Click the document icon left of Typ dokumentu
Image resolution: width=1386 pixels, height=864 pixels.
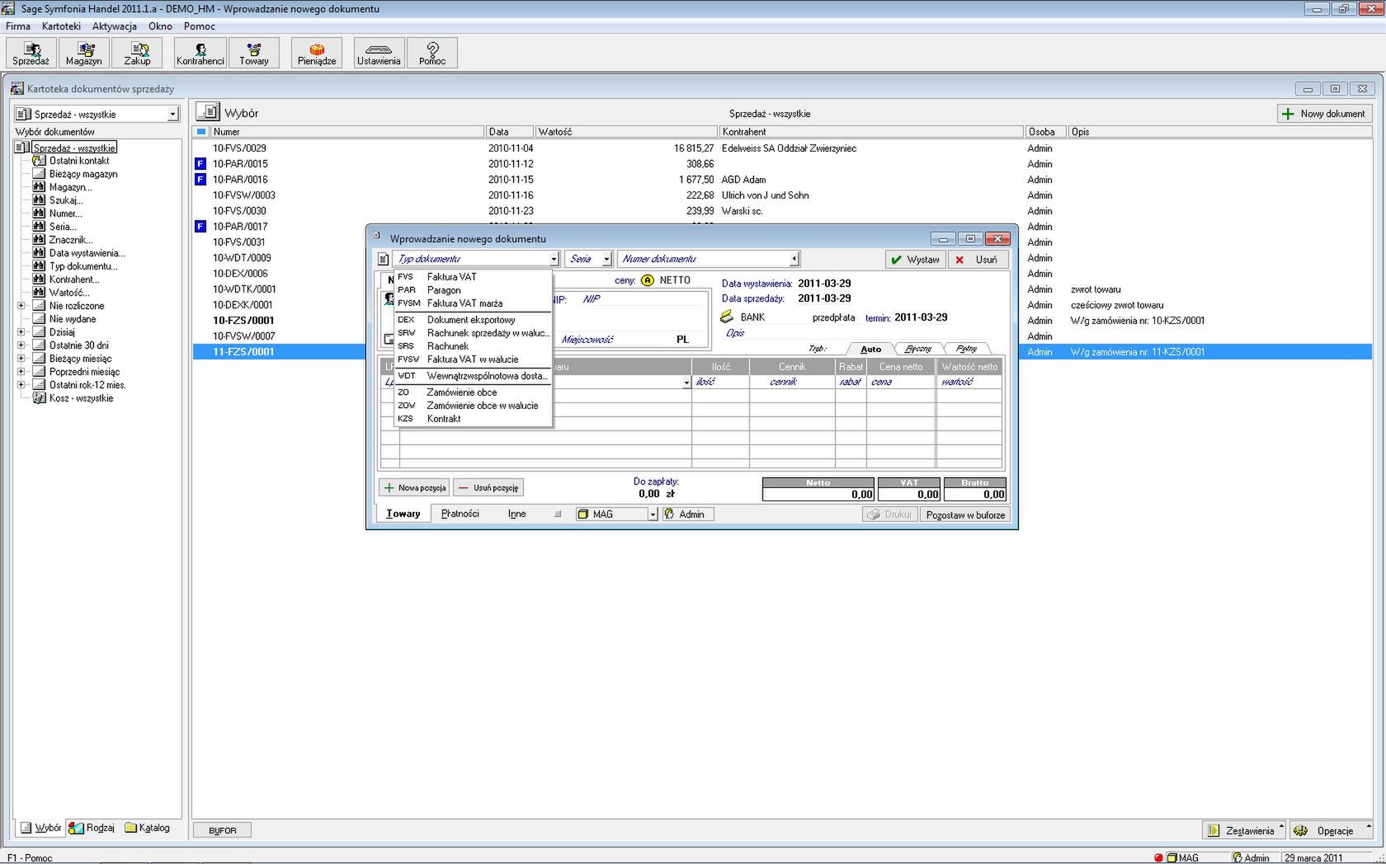coord(384,259)
